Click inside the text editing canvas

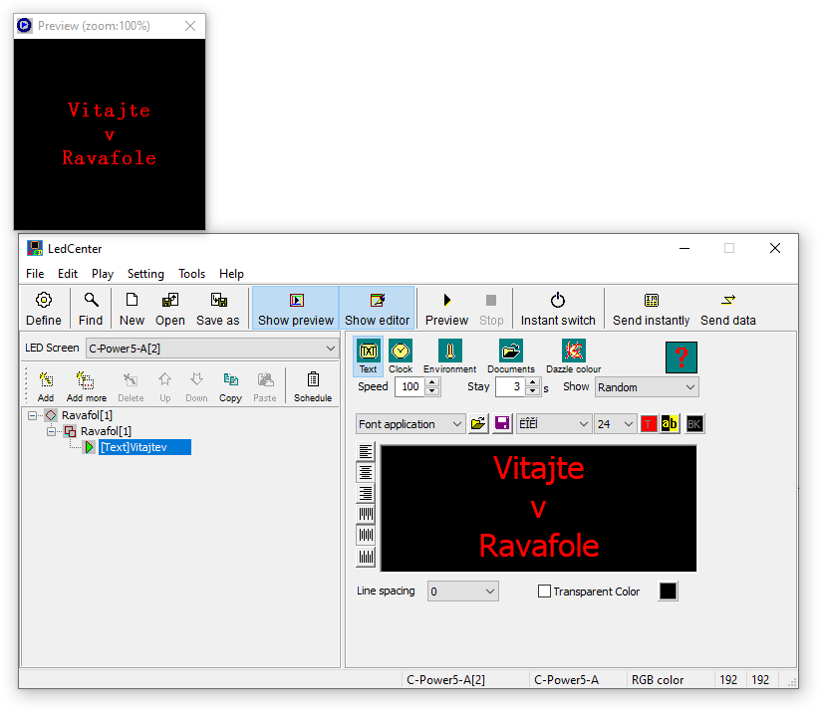tap(539, 508)
